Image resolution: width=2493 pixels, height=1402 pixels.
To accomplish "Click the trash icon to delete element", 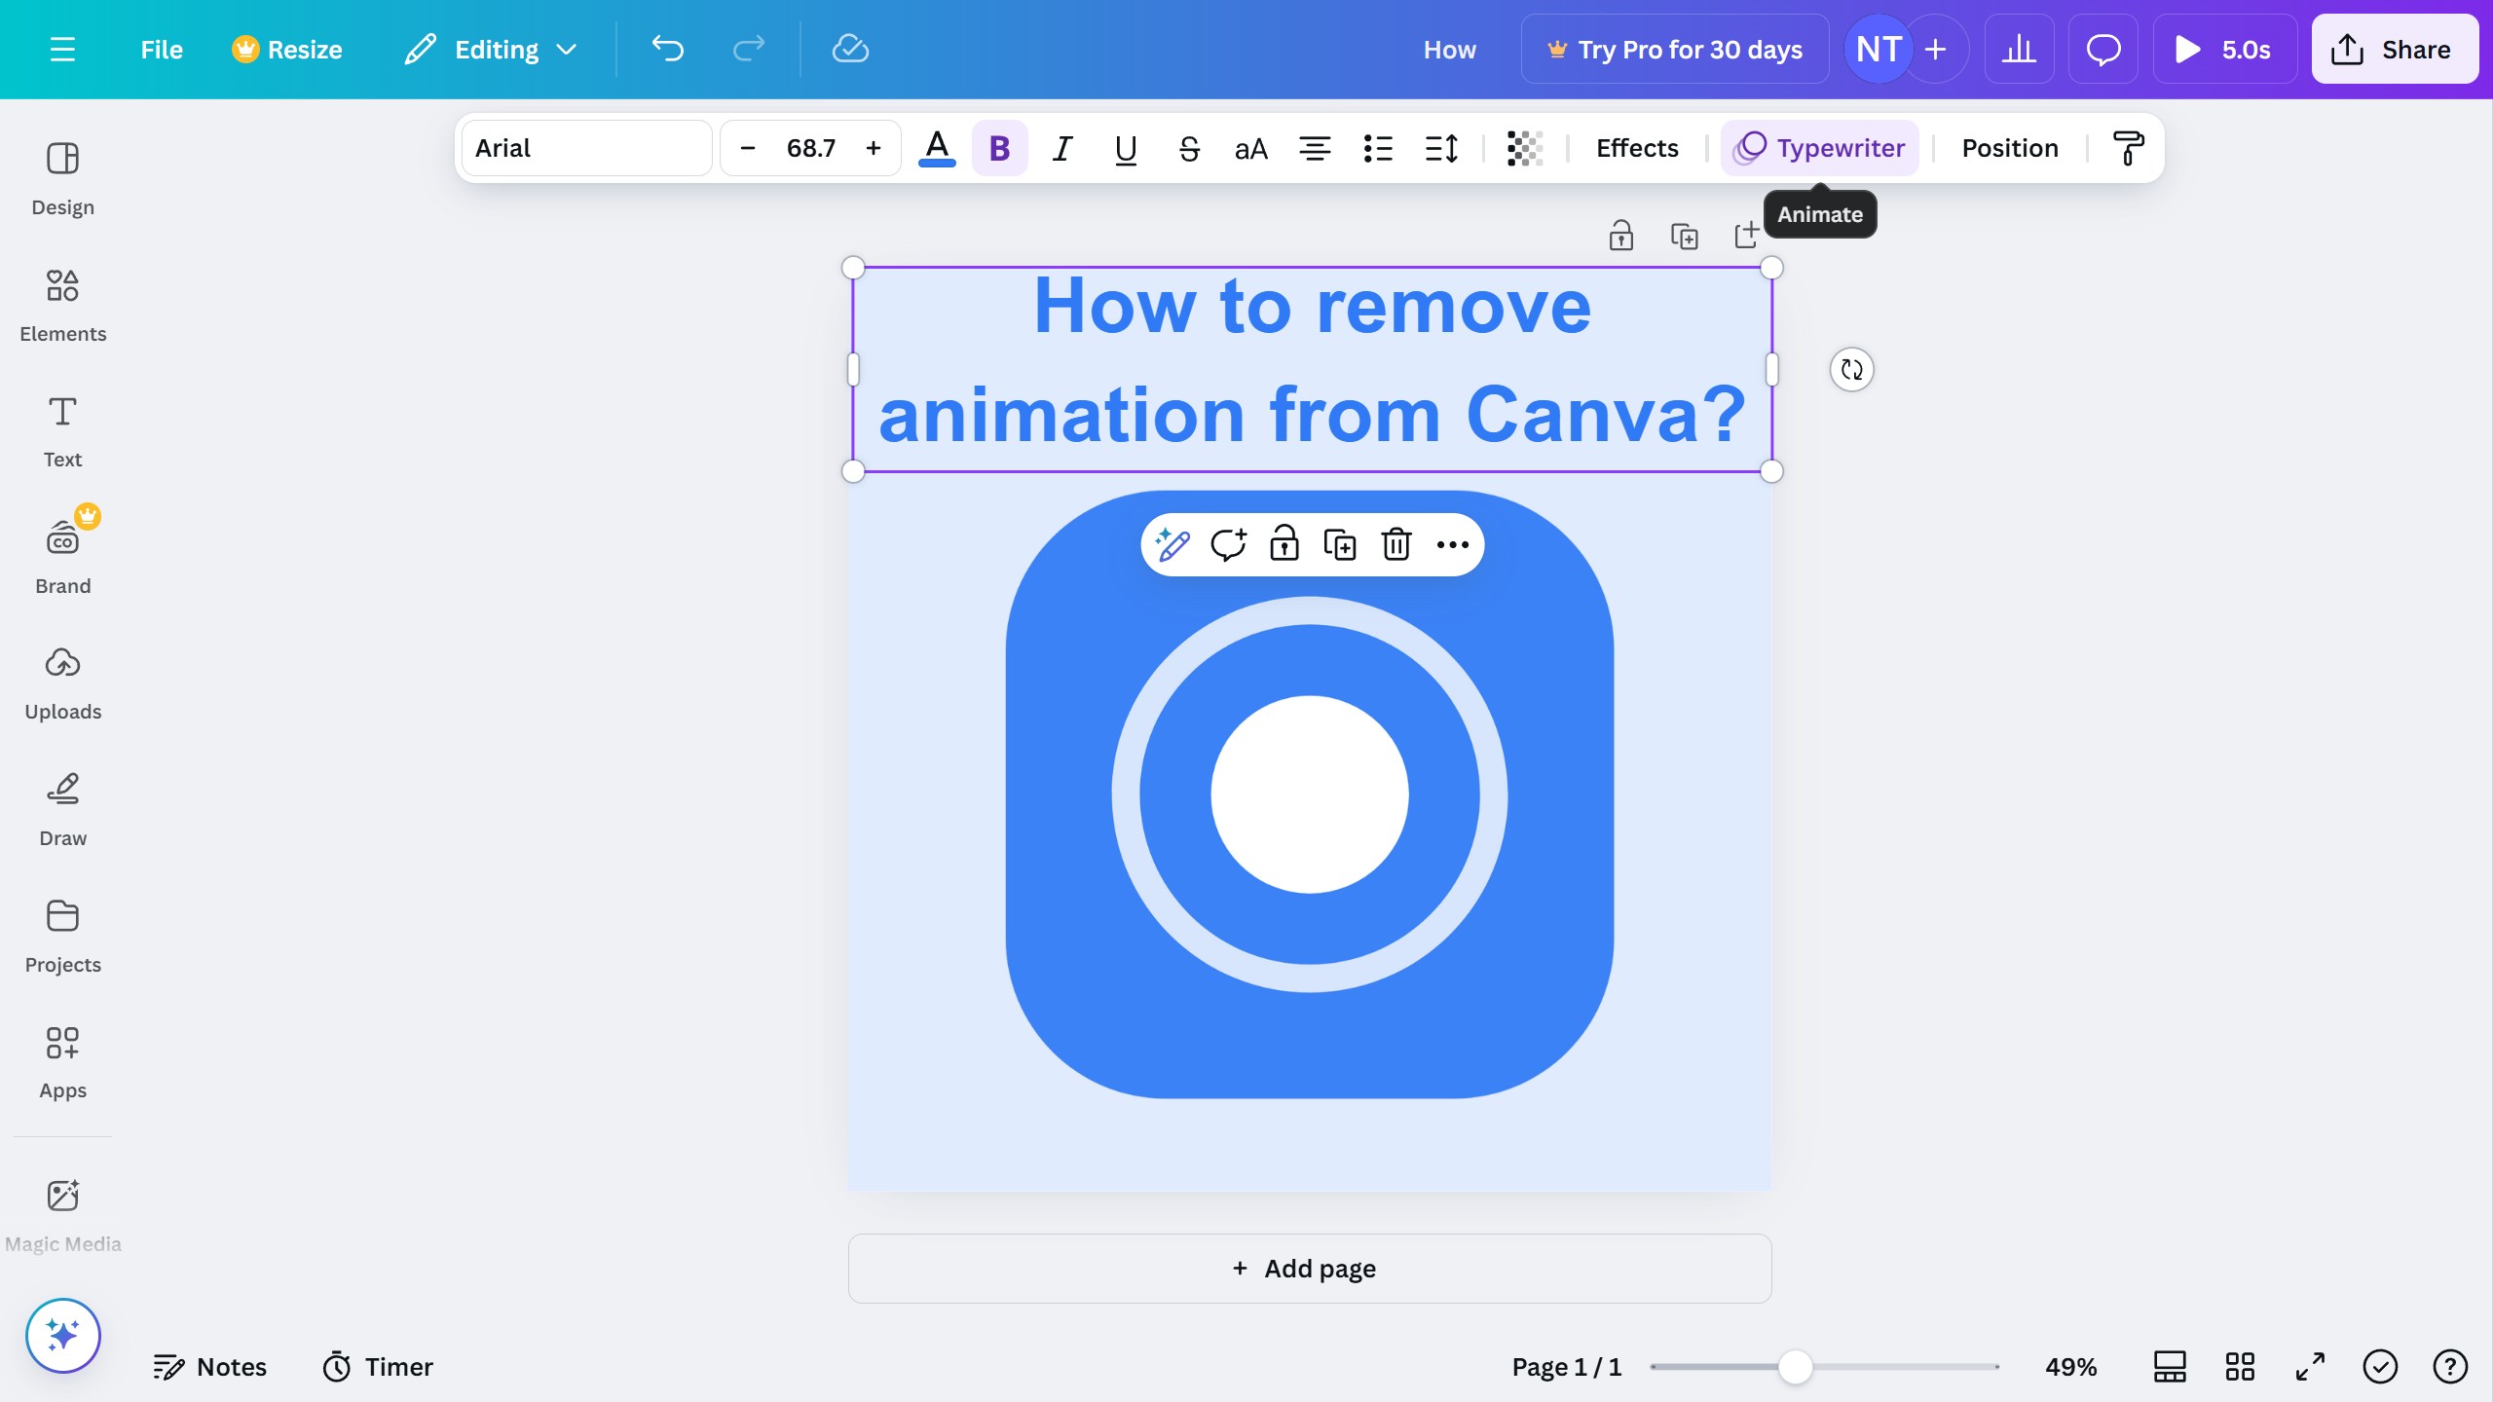I will point(1395,544).
